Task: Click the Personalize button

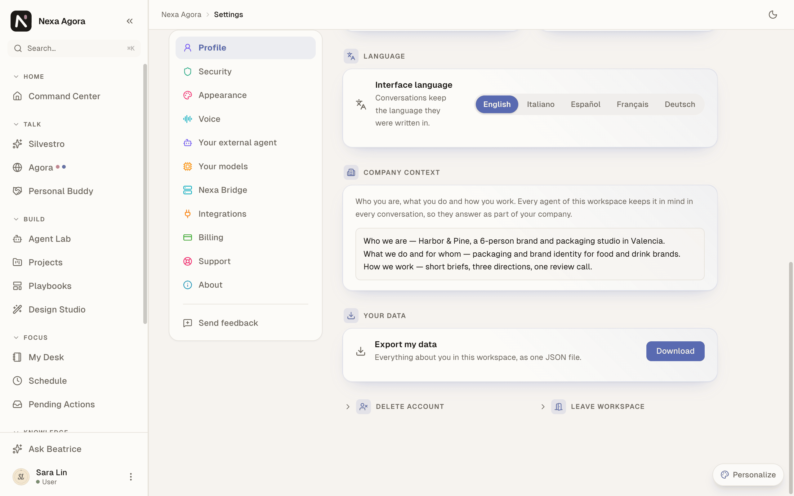Action: tap(748, 475)
